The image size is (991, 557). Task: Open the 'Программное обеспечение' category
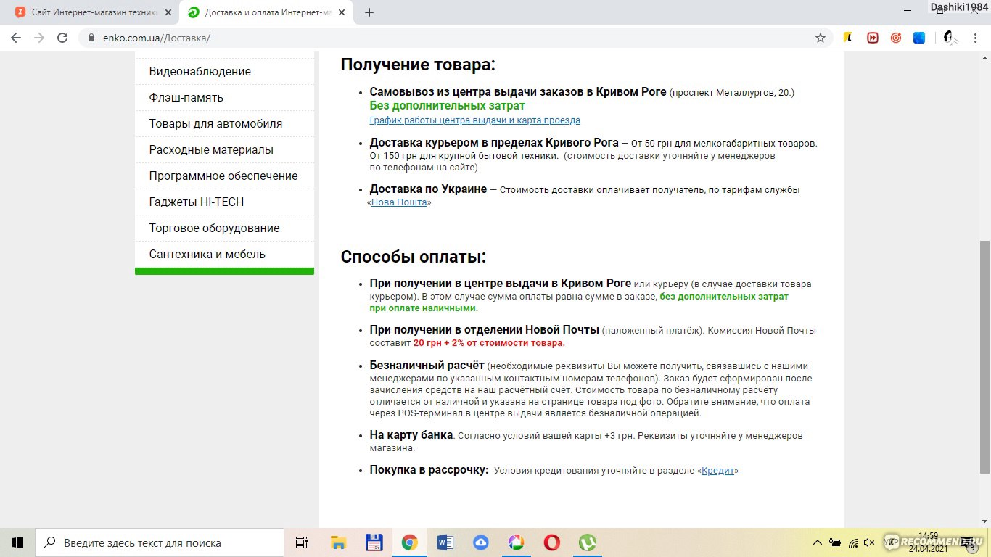coord(223,176)
